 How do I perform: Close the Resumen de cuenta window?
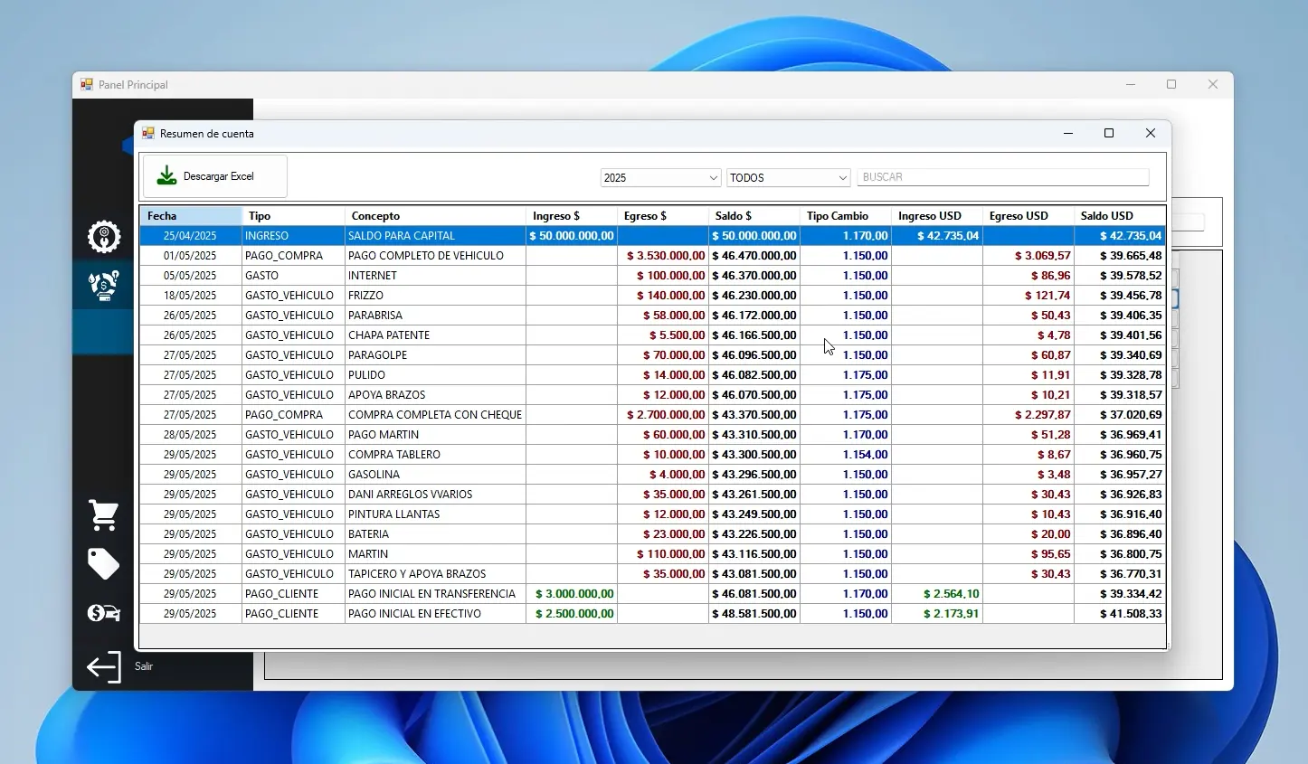click(1151, 133)
